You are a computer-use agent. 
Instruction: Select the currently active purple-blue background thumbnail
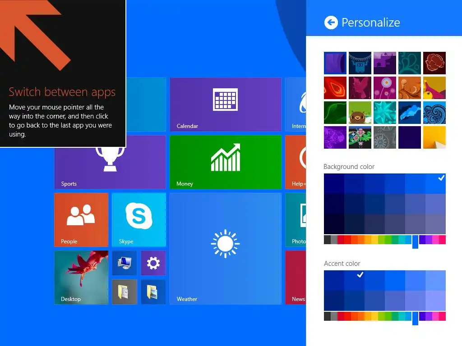pyautogui.click(x=335, y=63)
